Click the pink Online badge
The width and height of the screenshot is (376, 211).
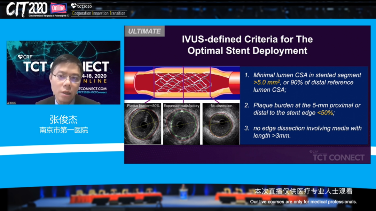[x=58, y=8]
